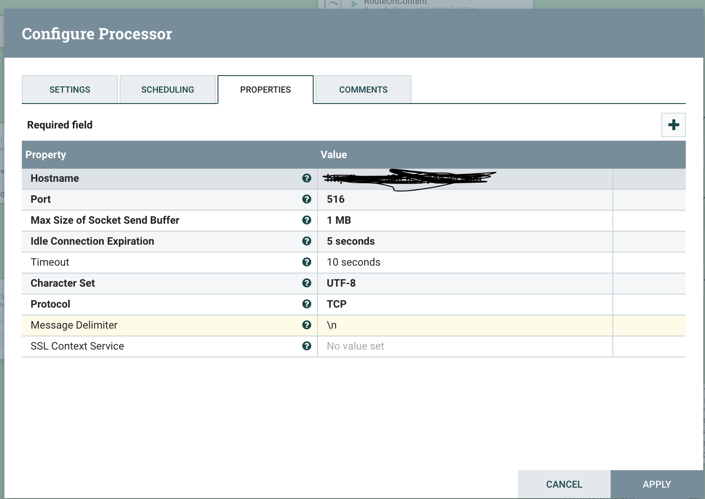Image resolution: width=705 pixels, height=499 pixels.
Task: Open help for the Timeout property
Action: pyautogui.click(x=307, y=262)
